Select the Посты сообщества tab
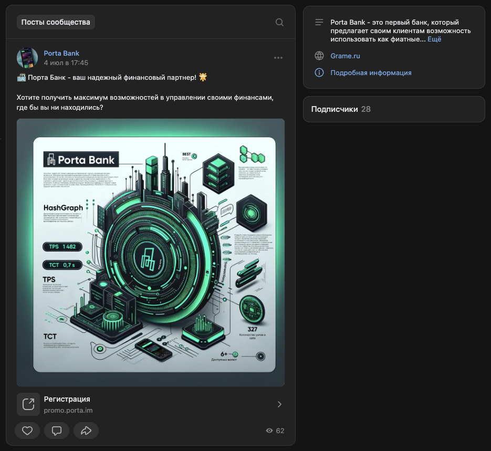Image resolution: width=491 pixels, height=451 pixels. [56, 22]
